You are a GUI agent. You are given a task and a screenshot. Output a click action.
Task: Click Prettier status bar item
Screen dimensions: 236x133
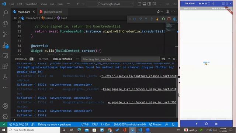(x=155, y=125)
